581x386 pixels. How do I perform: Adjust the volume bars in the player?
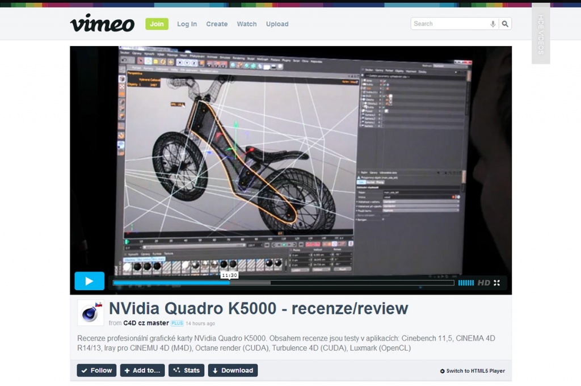(x=466, y=283)
